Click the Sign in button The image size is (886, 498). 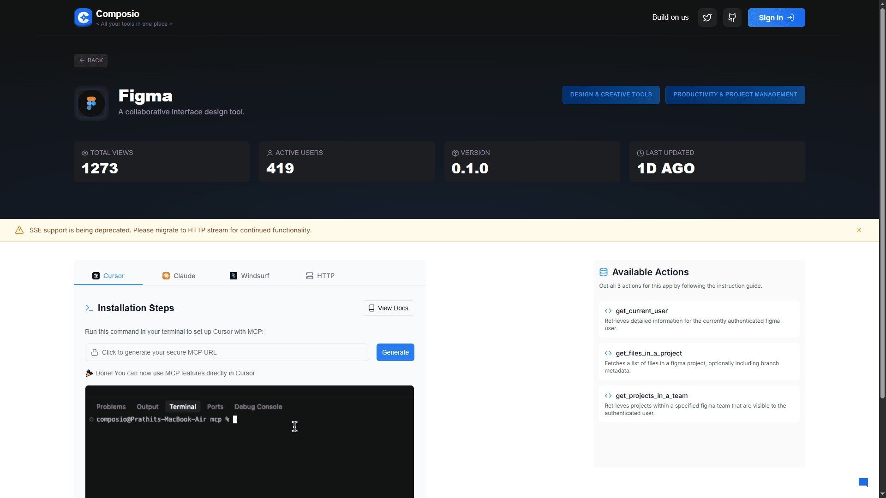coord(776,17)
